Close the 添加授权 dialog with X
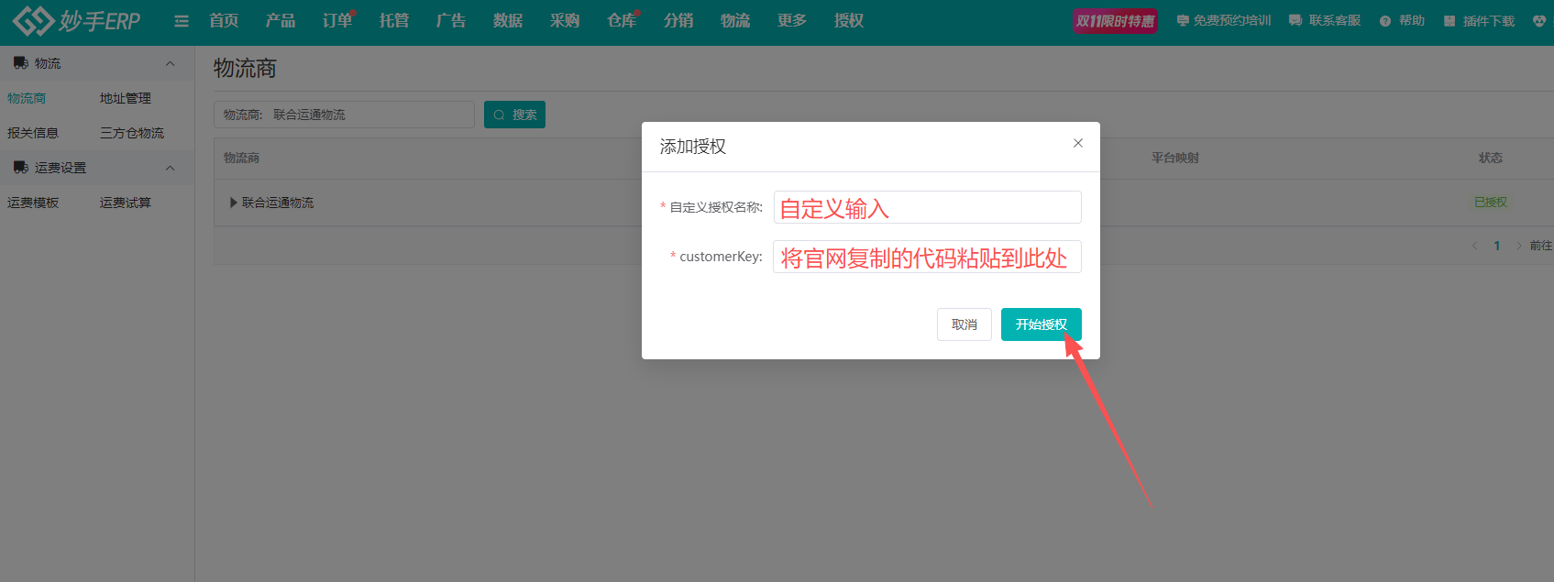This screenshot has width=1554, height=582. tap(1078, 143)
